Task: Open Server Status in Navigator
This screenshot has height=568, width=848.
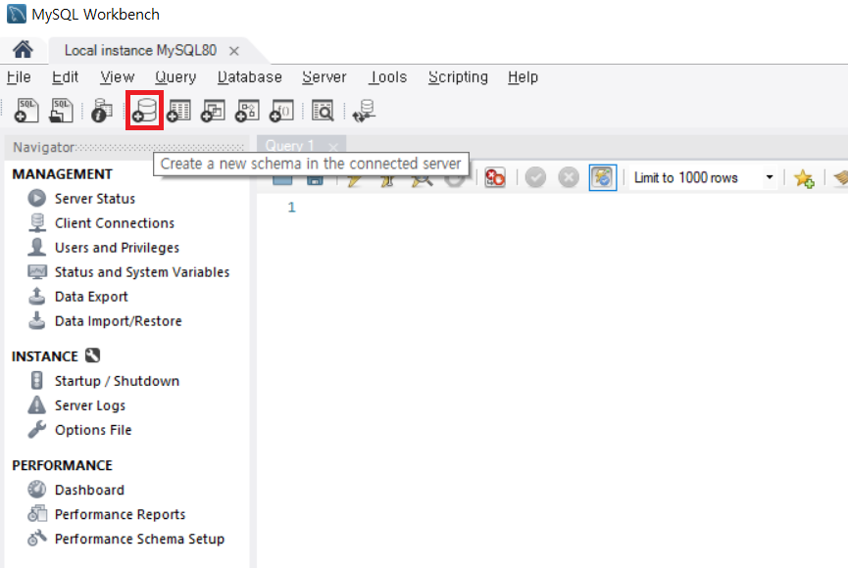Action: 95,199
